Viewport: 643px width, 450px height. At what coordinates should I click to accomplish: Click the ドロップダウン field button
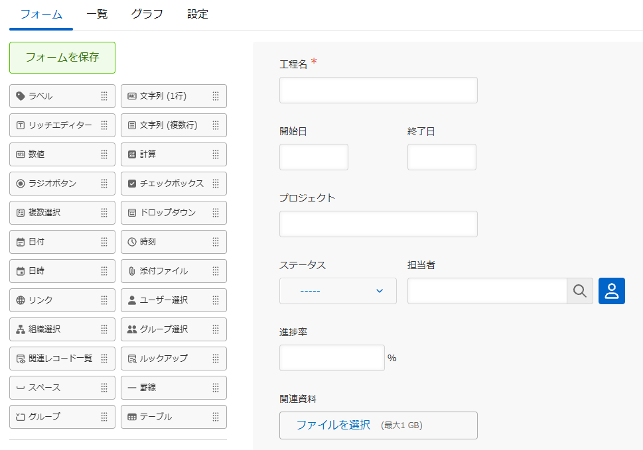click(x=174, y=213)
